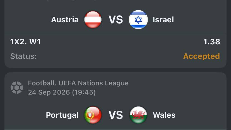The width and height of the screenshot is (231, 130).
Task: Open the Austria vs Israel bet card
Action: [x=116, y=34]
